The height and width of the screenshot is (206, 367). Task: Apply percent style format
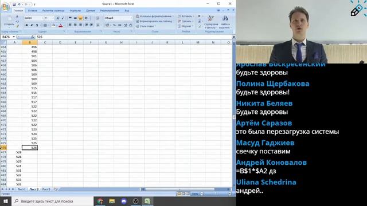point(114,25)
